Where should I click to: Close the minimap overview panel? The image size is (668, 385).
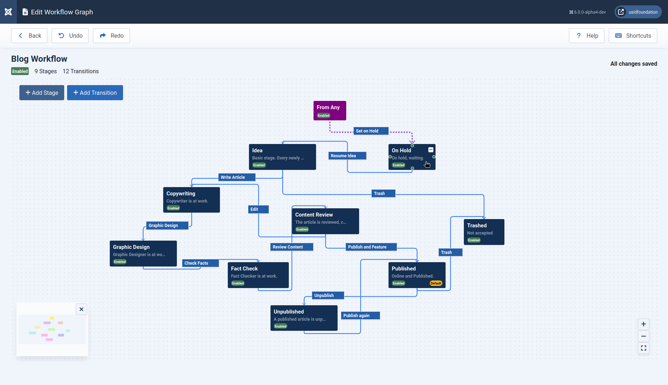81,309
